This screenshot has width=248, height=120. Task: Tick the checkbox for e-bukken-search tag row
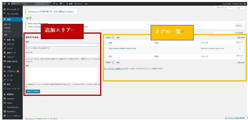click(106, 48)
